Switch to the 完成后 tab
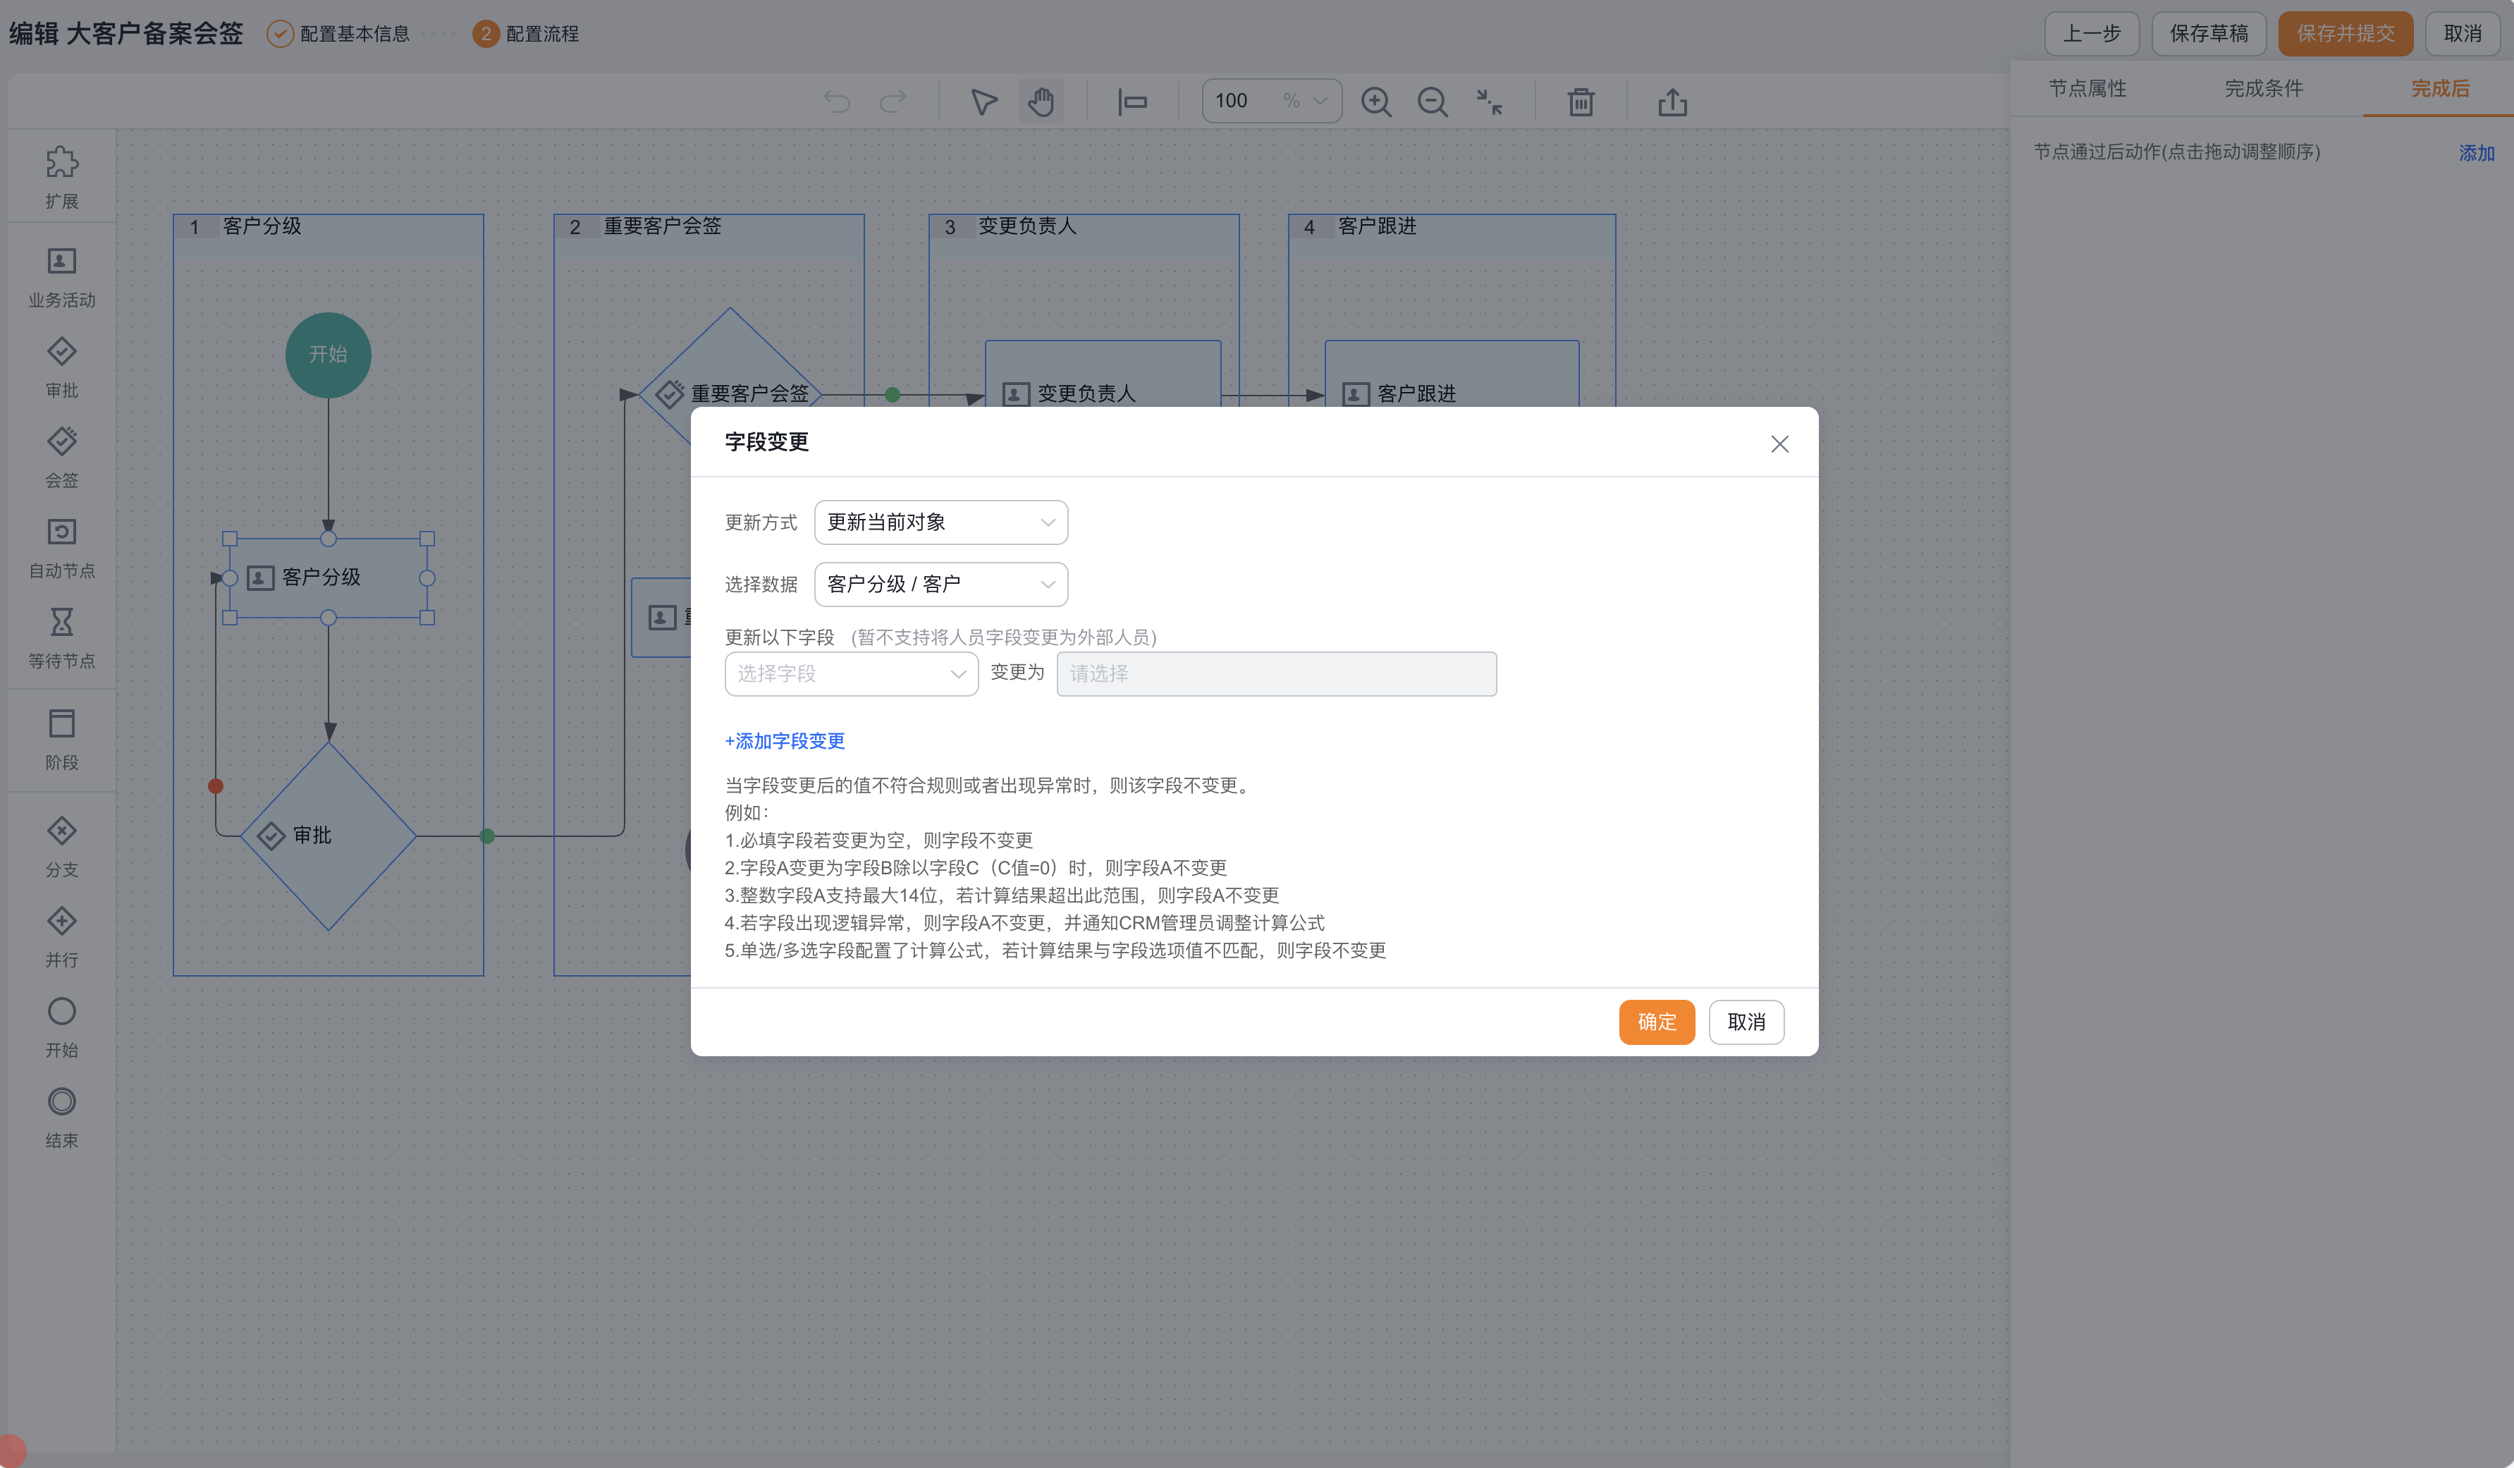This screenshot has height=1468, width=2514. 2440,89
